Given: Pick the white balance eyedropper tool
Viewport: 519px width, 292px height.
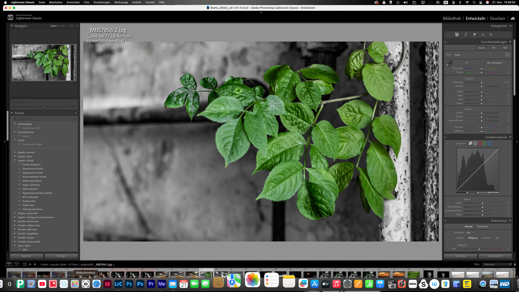Looking at the screenshot, I should (449, 63).
